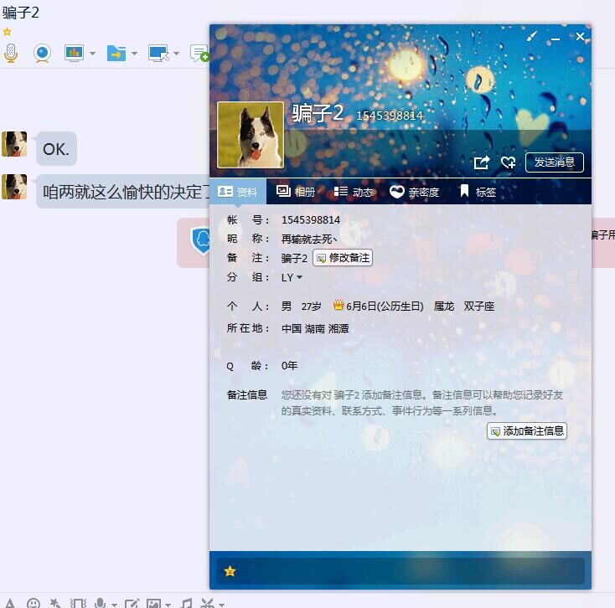Open dropdown arrow beside remote desktop icon

pos(177,54)
